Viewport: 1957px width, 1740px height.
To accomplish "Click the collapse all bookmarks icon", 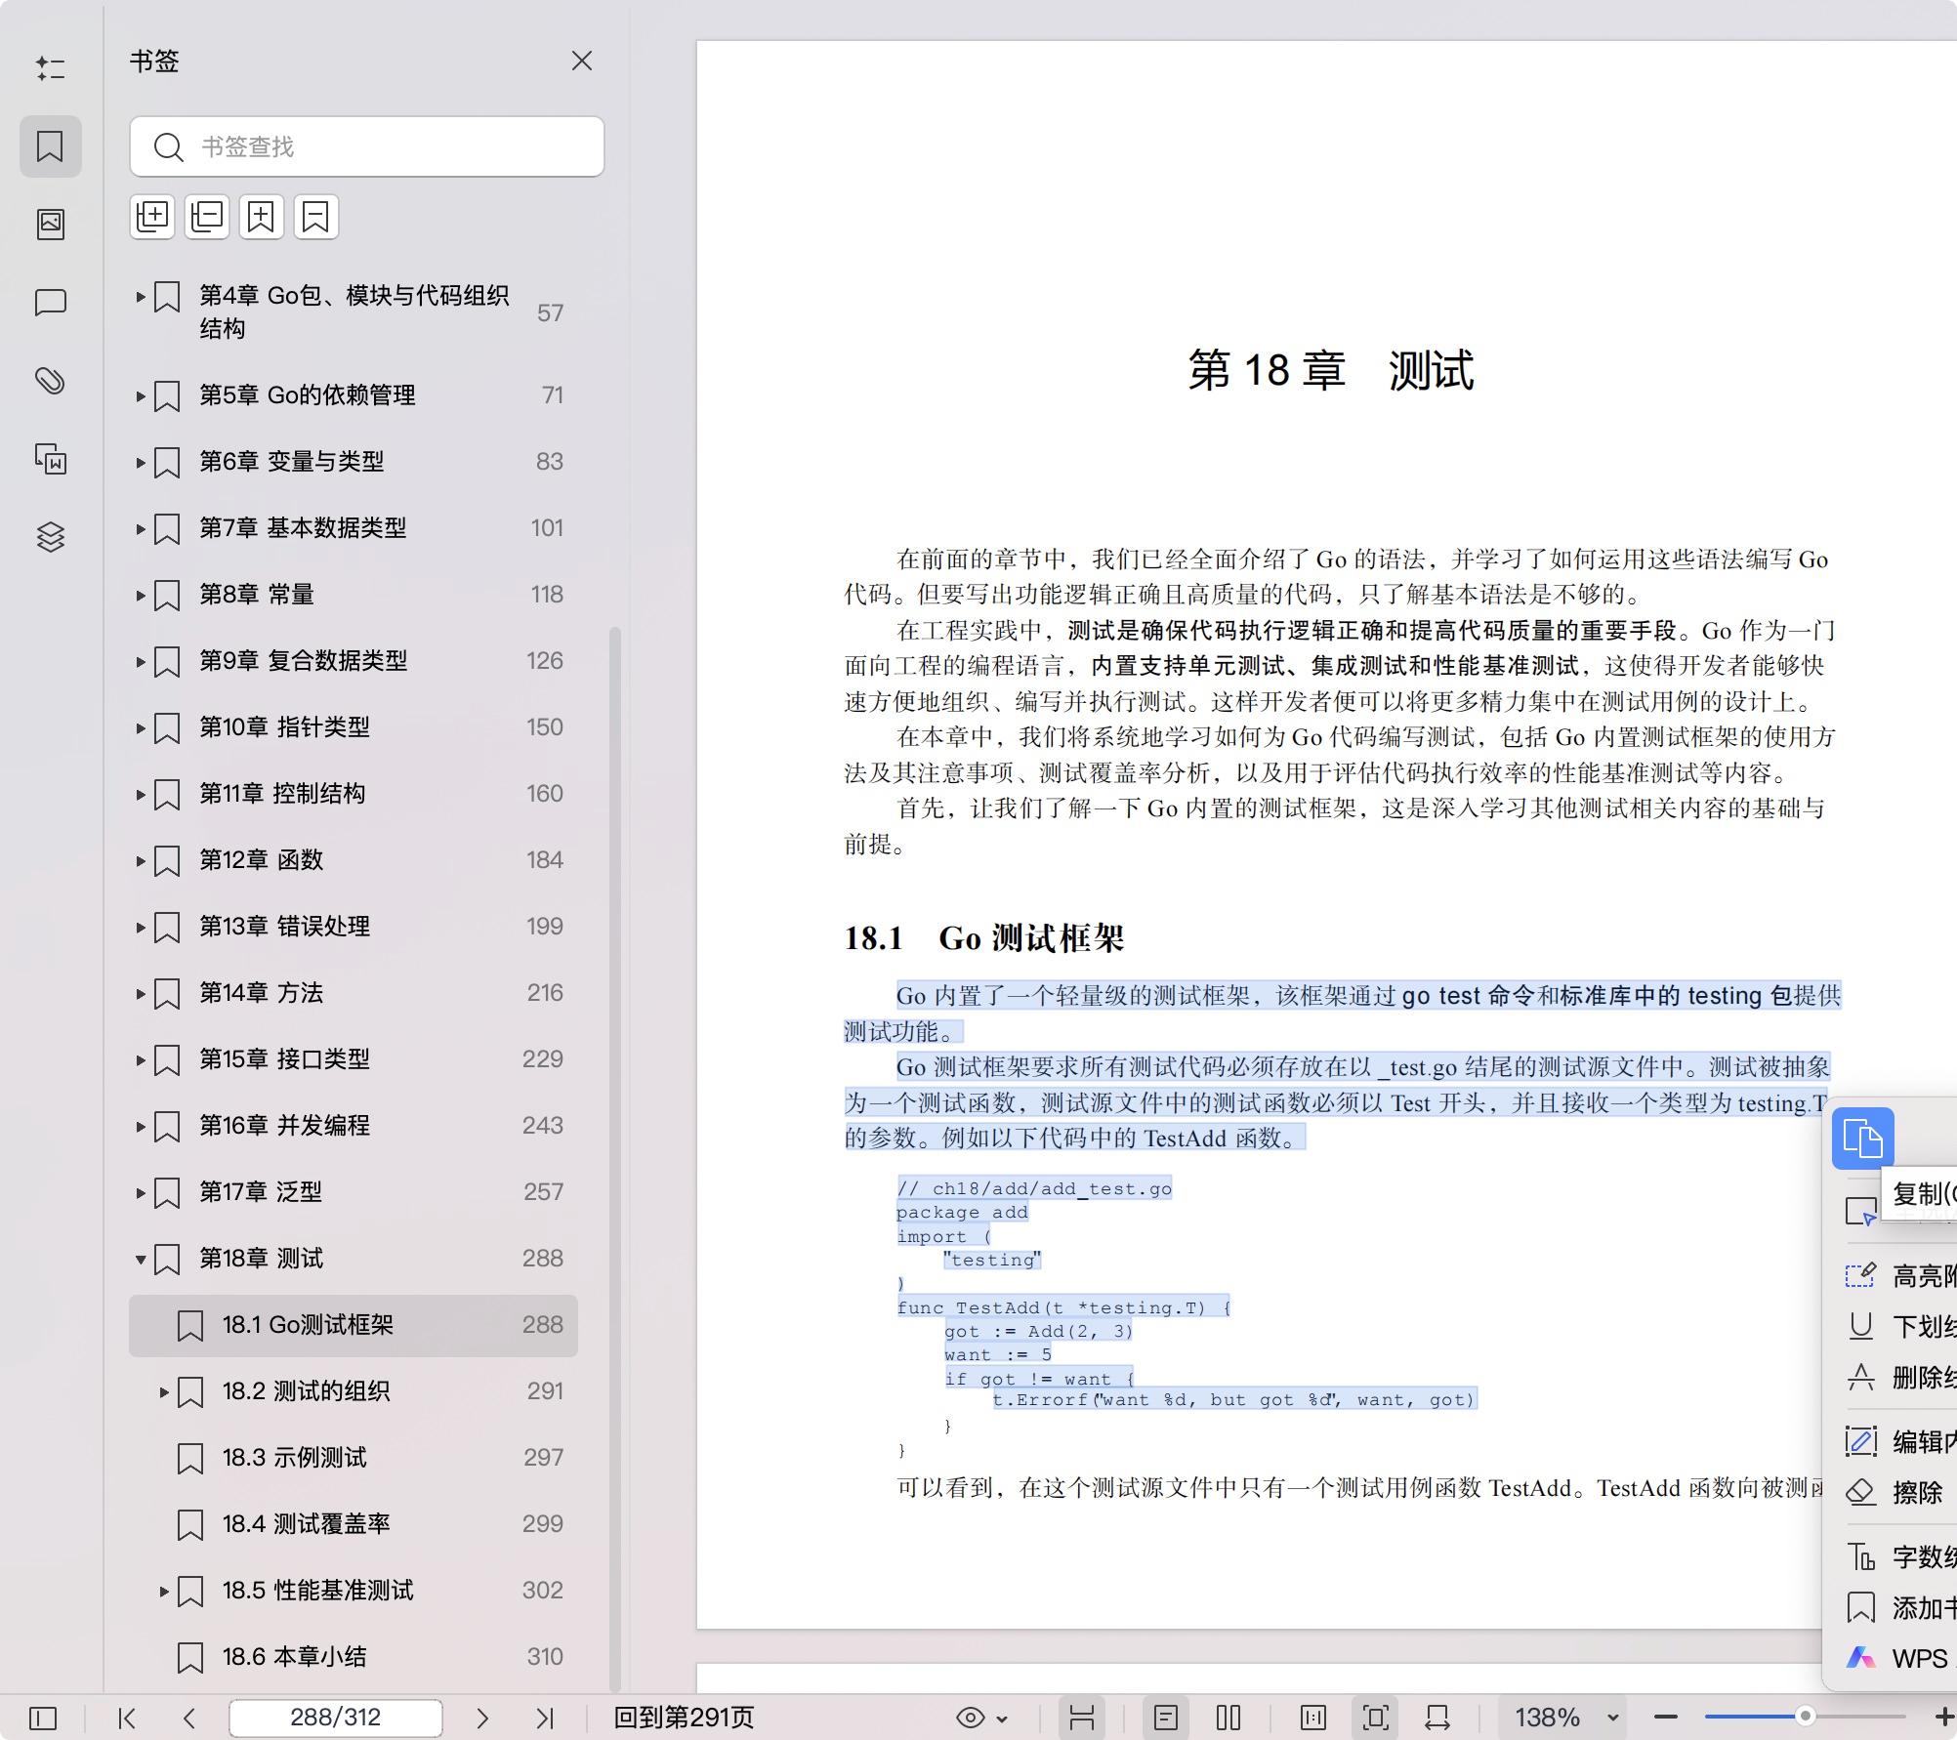I will 207,217.
